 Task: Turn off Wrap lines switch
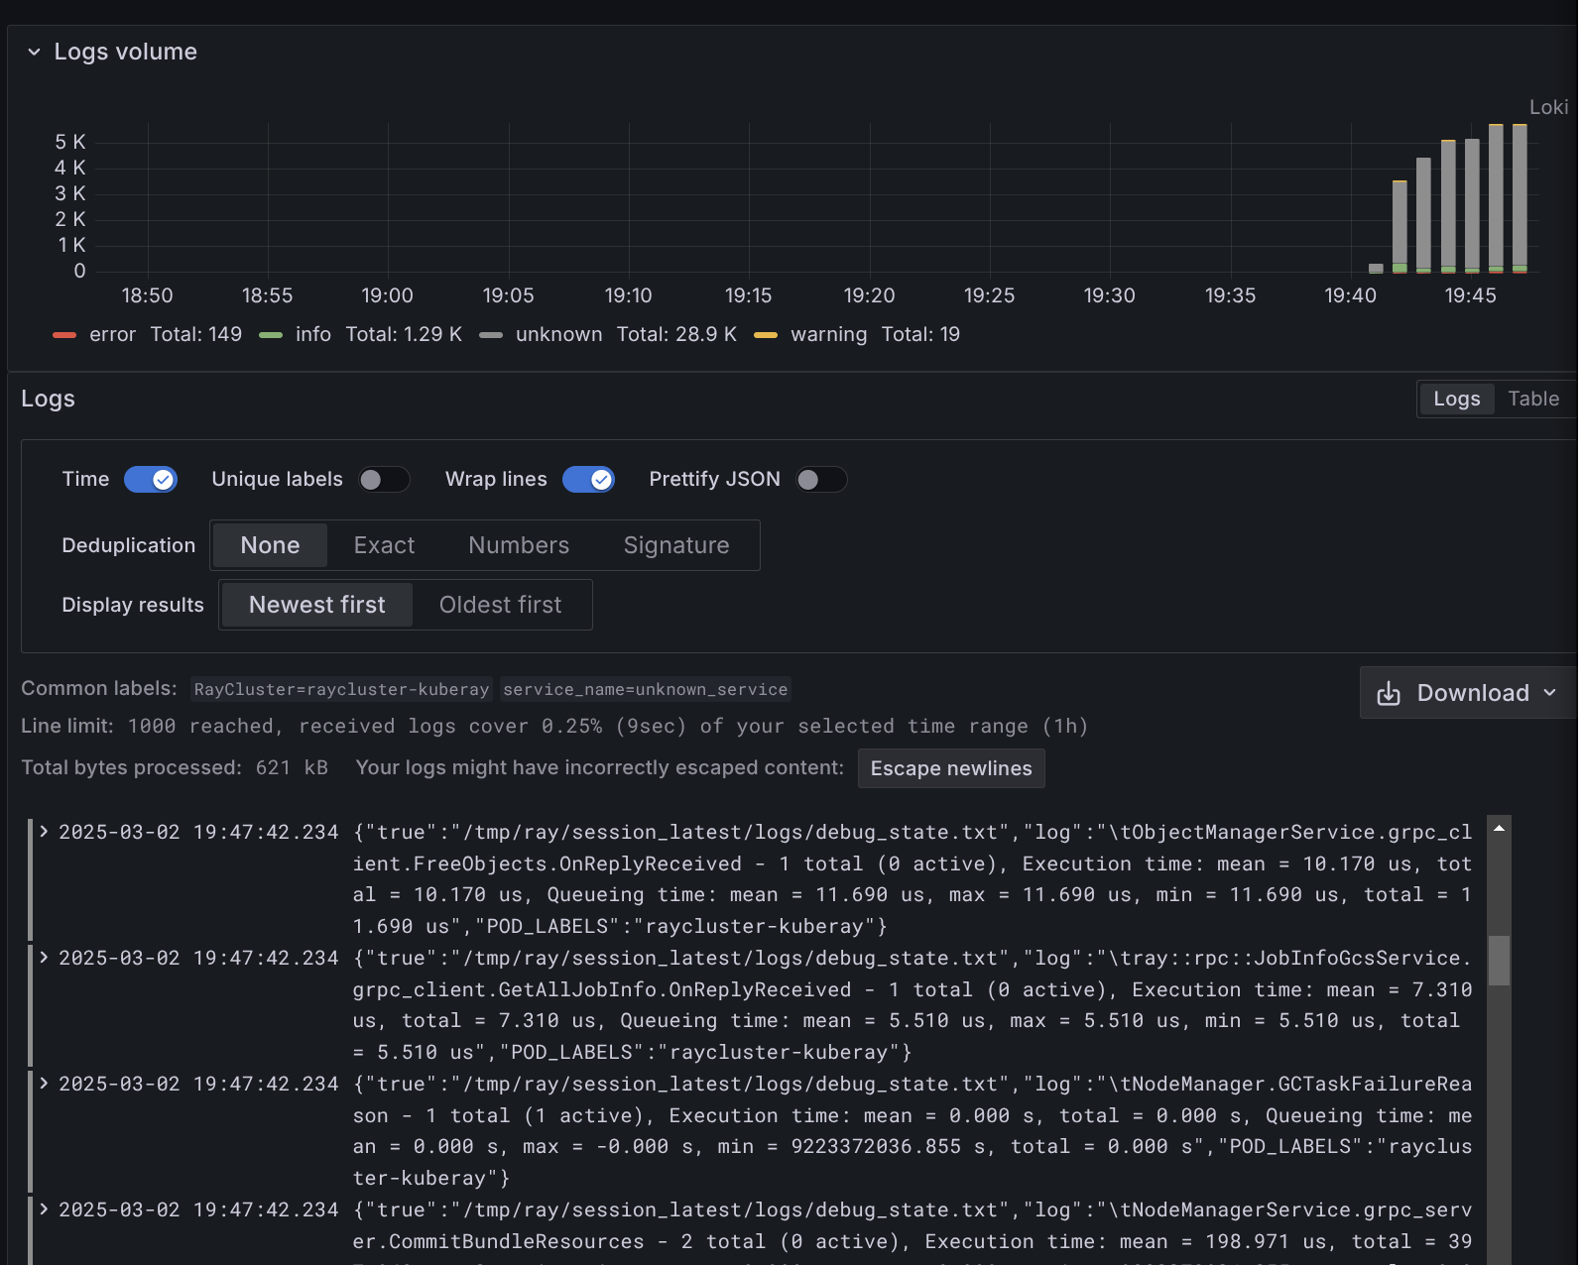[x=588, y=480]
